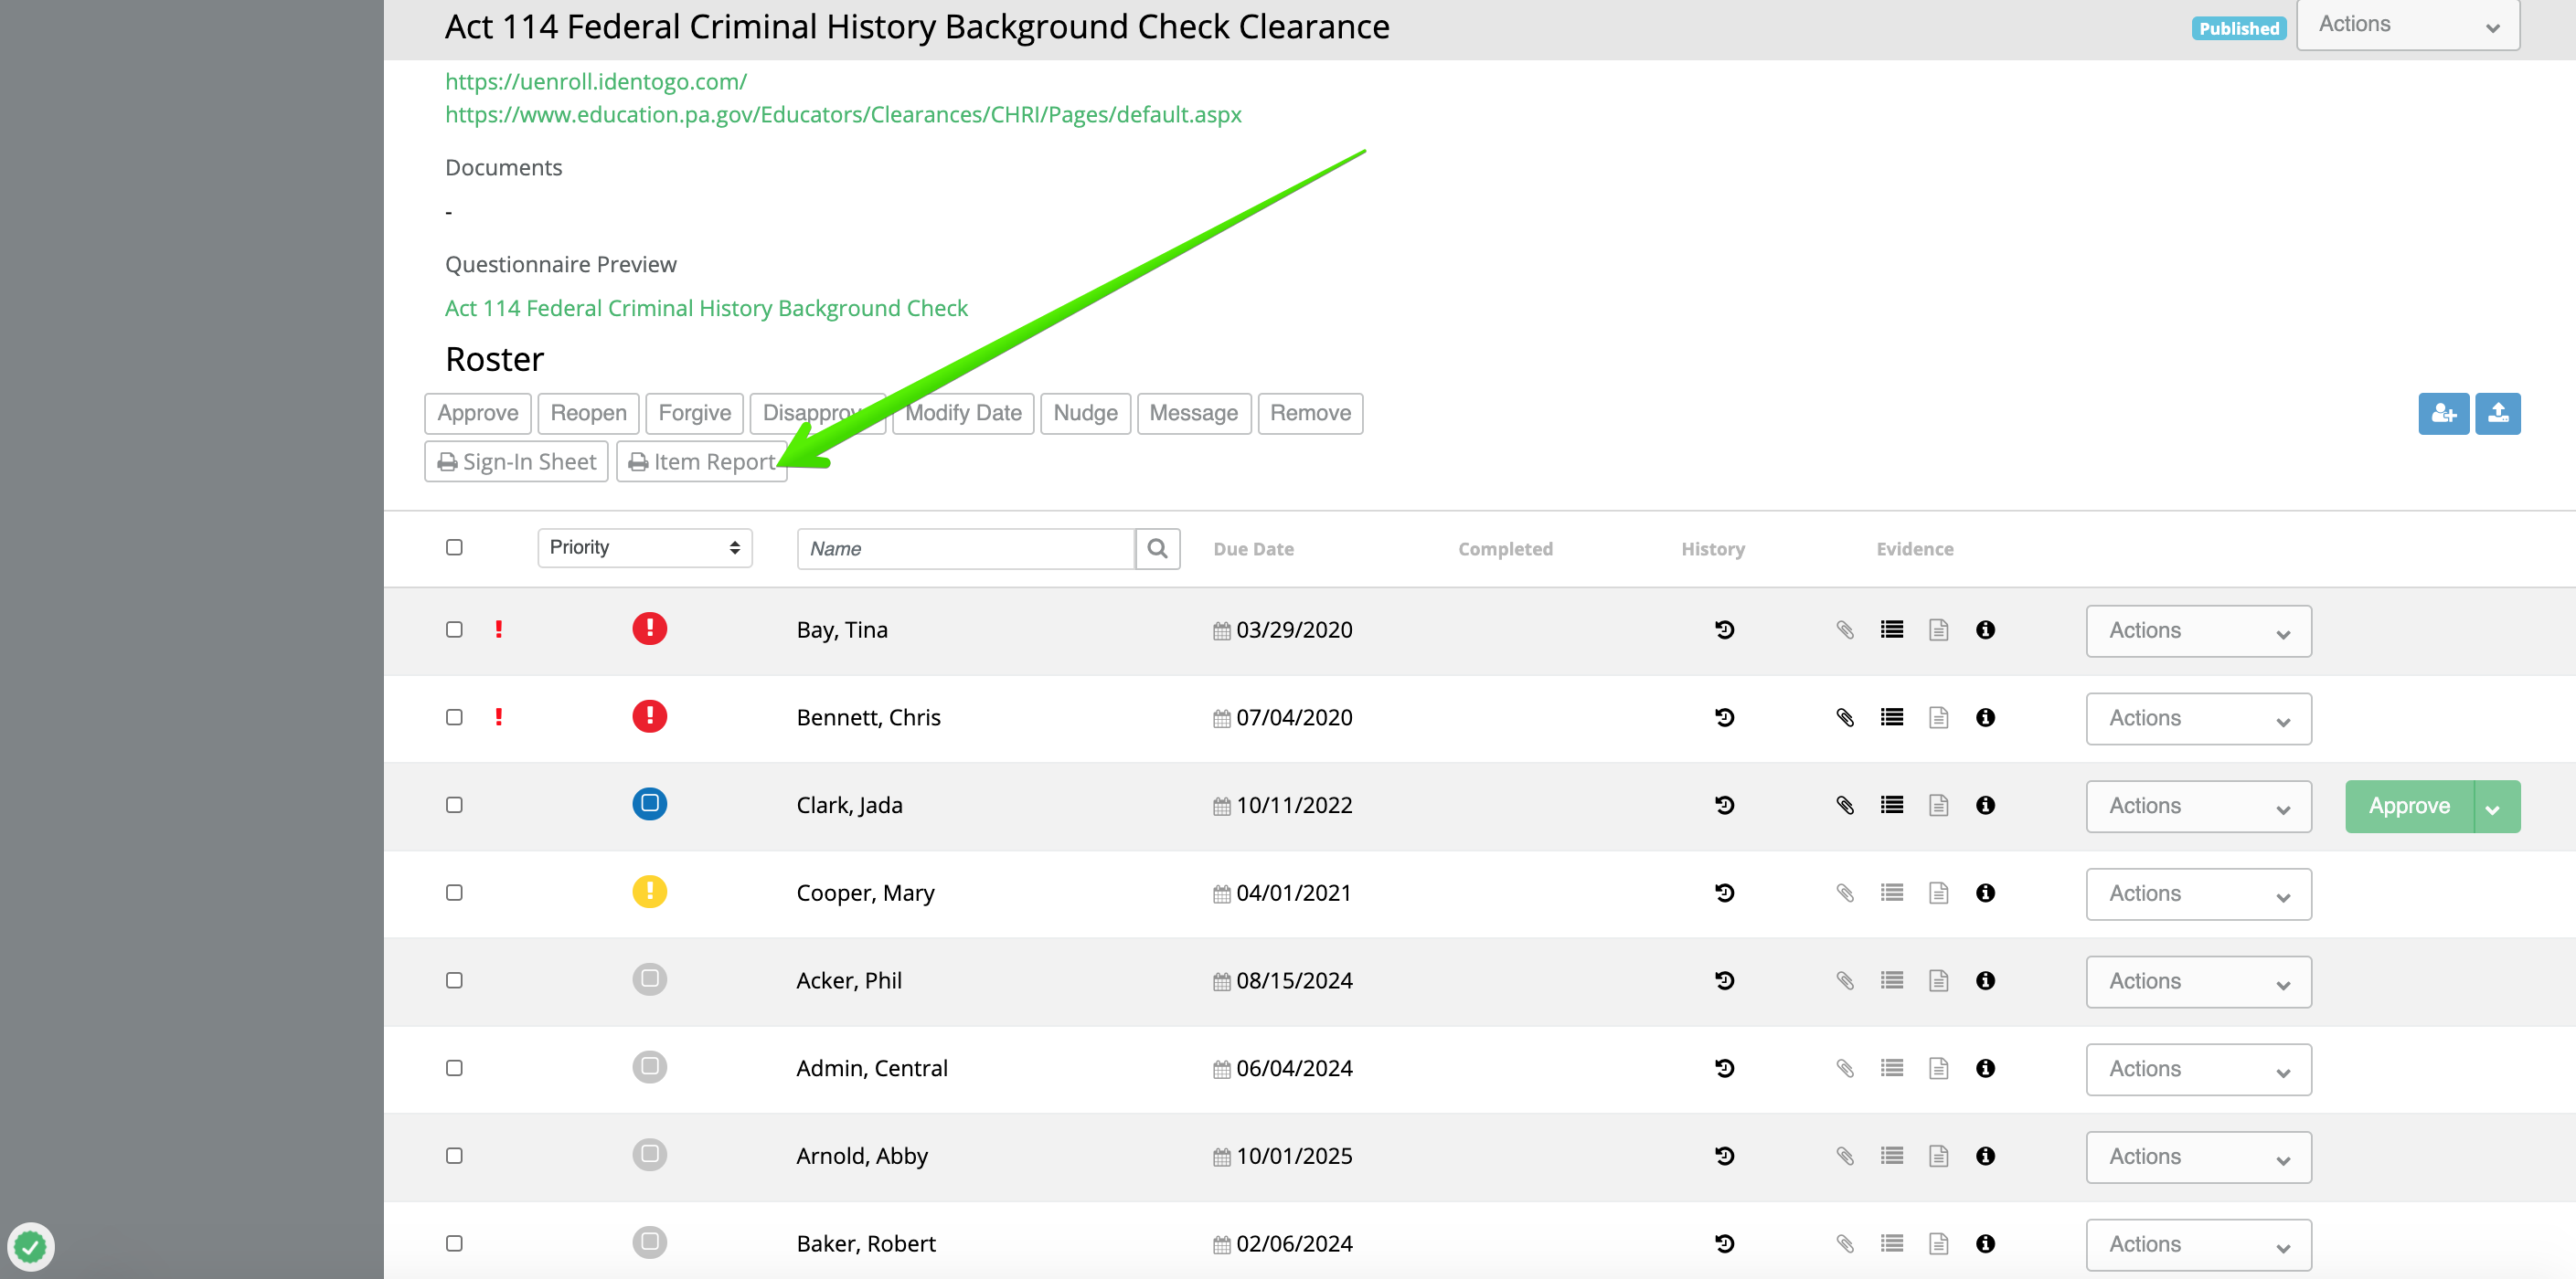Image resolution: width=2576 pixels, height=1279 pixels.
Task: Click red alert status icon for Bay, Tina
Action: pyautogui.click(x=649, y=629)
